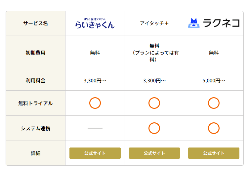Click アイタッチ+ free trial circle icon
The width and height of the screenshot is (248, 169).
154,103
